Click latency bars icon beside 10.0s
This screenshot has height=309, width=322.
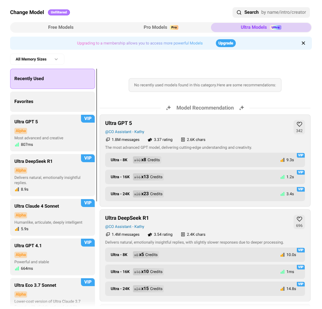click(x=282, y=255)
